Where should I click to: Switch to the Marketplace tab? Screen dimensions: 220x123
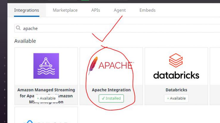pyautogui.click(x=65, y=10)
